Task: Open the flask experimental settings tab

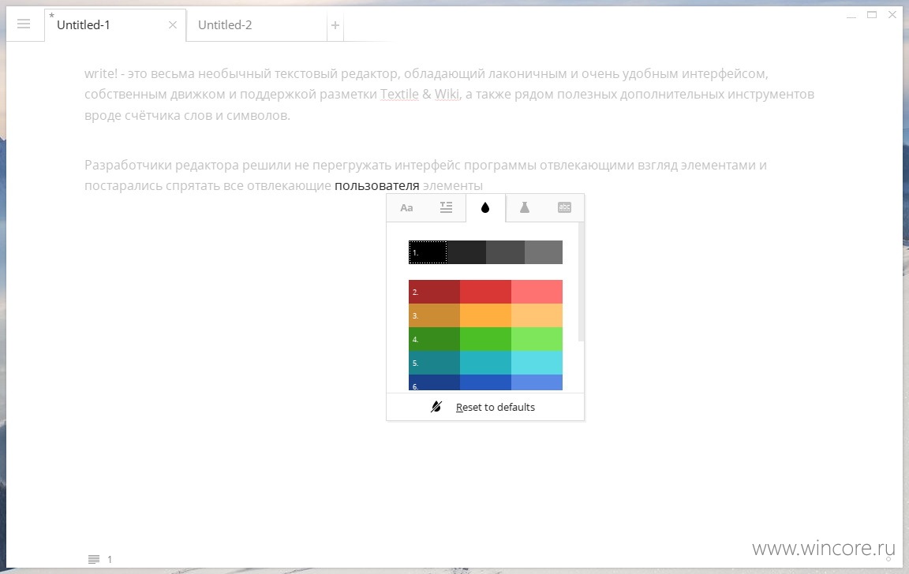Action: coord(524,207)
